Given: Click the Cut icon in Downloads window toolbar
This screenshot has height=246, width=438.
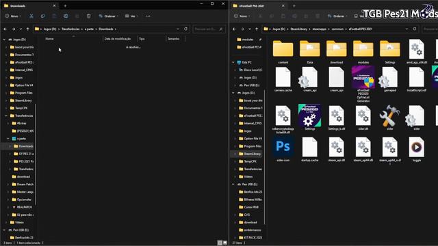Looking at the screenshot, I should [31, 16].
